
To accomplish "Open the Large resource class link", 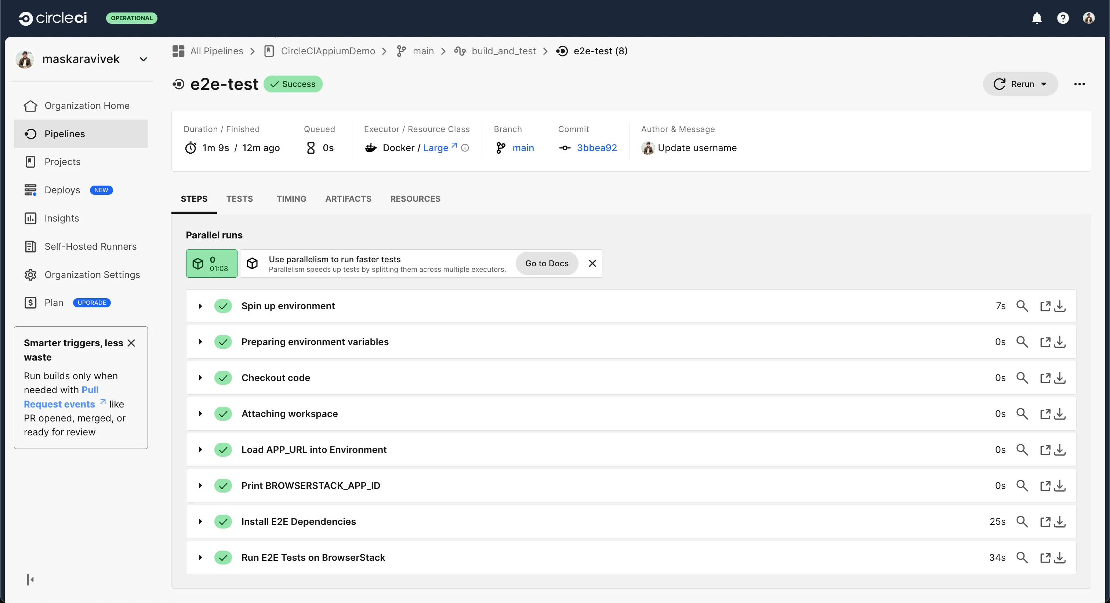I will (440, 148).
